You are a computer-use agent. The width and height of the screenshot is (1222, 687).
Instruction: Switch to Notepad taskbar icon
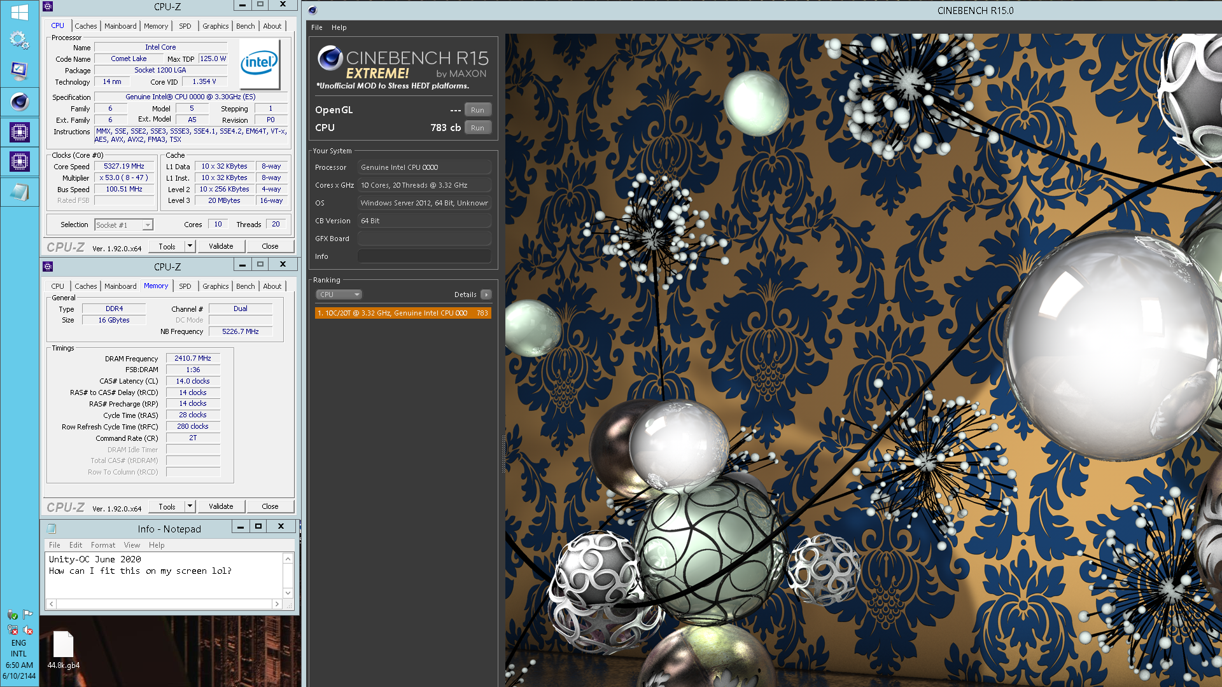click(x=19, y=191)
